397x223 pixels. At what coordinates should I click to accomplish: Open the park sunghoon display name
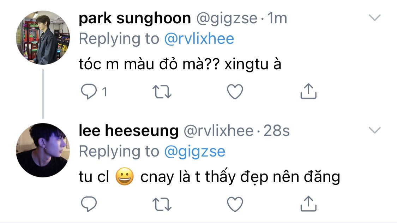coord(135,18)
